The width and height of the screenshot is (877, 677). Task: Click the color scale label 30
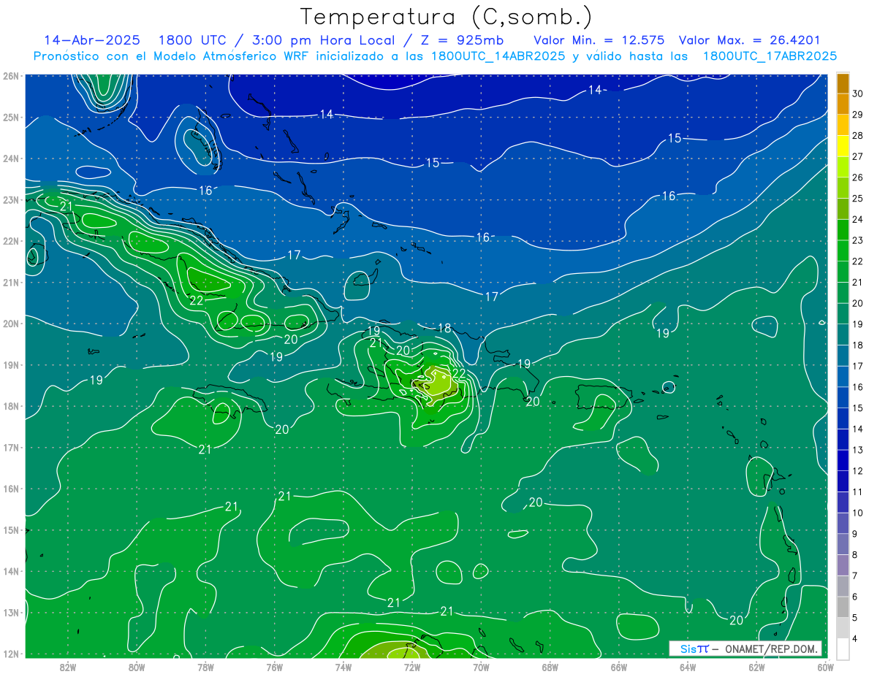point(857,93)
